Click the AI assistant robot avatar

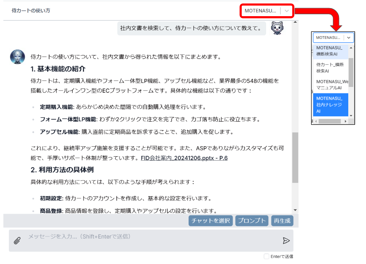(17, 57)
